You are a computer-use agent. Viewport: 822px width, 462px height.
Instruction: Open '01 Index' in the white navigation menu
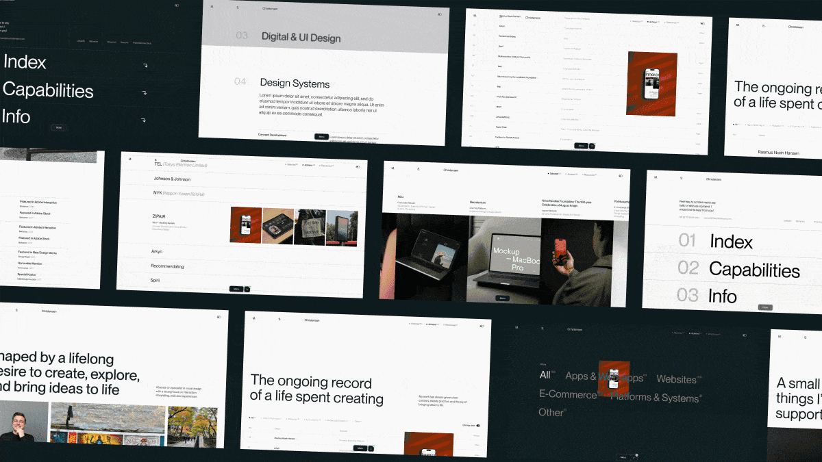click(x=715, y=241)
